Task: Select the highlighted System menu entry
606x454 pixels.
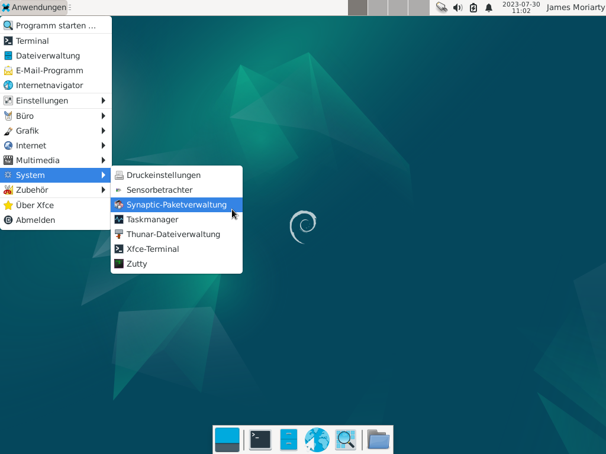Action: [x=56, y=175]
